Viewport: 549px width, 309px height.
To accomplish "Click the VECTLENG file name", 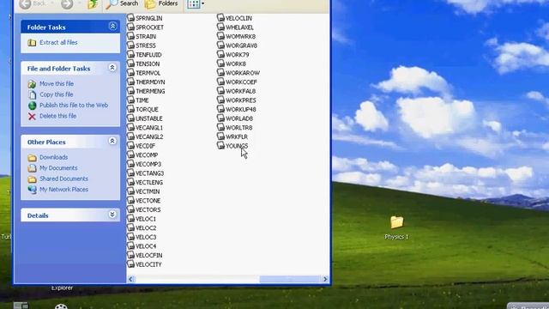I will click(x=149, y=183).
